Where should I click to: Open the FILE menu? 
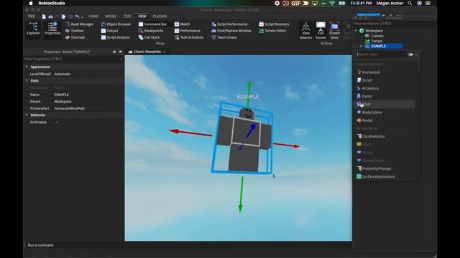click(x=31, y=16)
